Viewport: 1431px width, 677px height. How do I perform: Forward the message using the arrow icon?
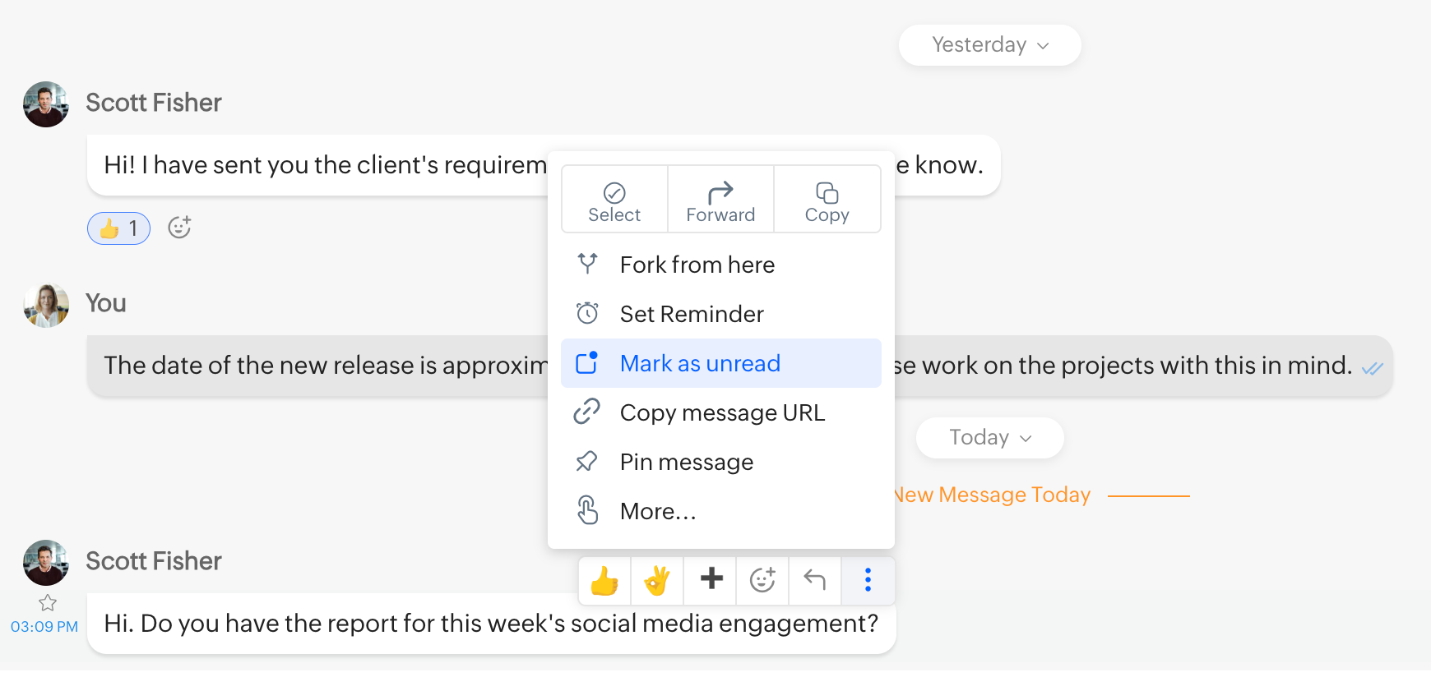[x=720, y=200]
